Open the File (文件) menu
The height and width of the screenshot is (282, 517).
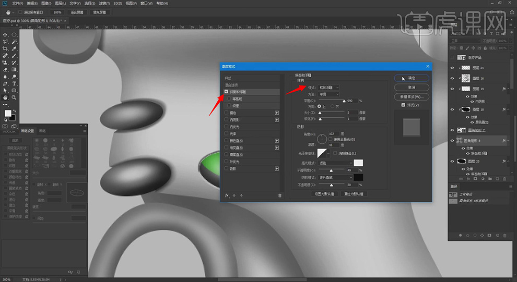[17, 3]
